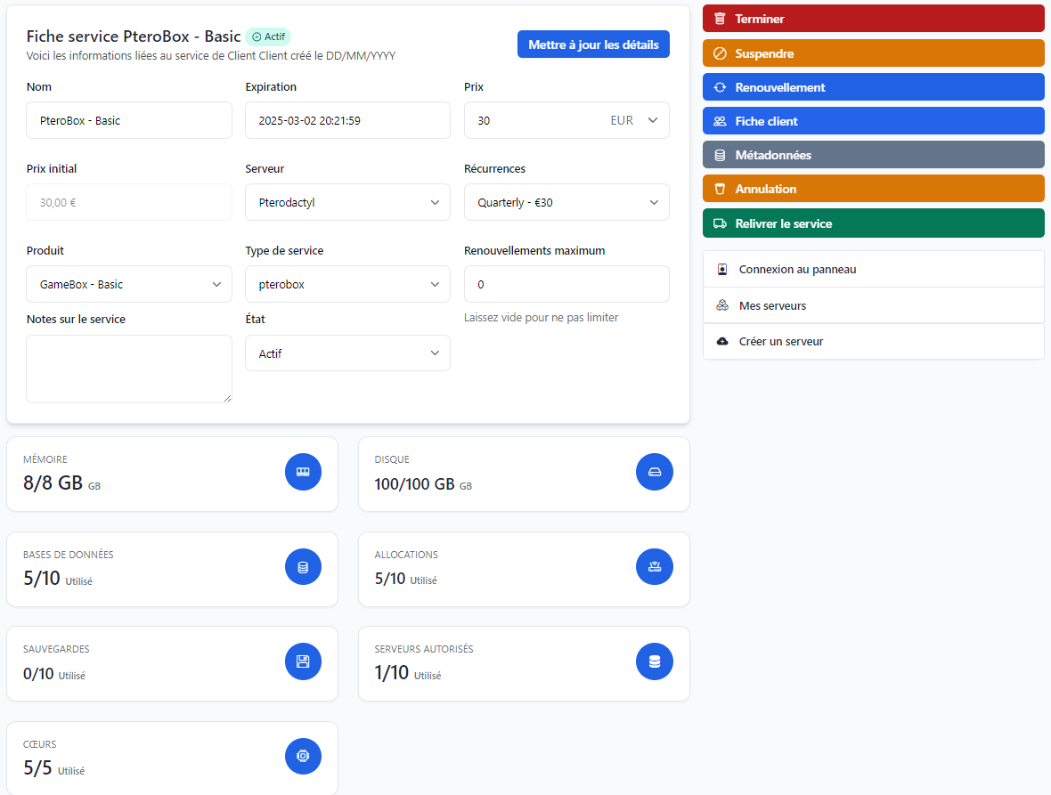This screenshot has width=1051, height=795.
Task: Click the CPU icon in Cœurs card
Action: click(x=303, y=756)
